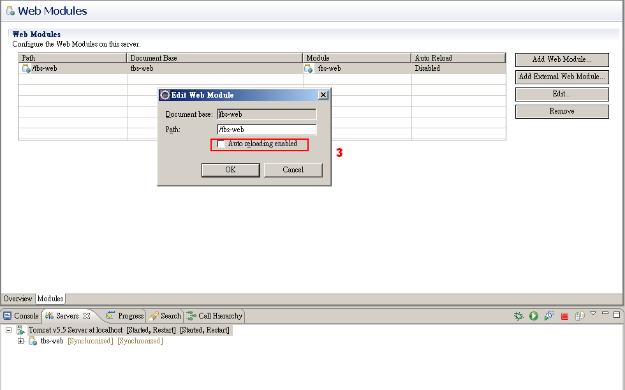The height and width of the screenshot is (390, 625).
Task: Cancel the Edit Web Module dialog
Action: click(293, 170)
